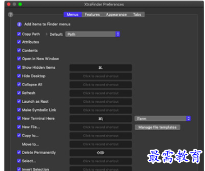Toggle the Select... checkbox
The image size is (205, 171).
click(19, 161)
